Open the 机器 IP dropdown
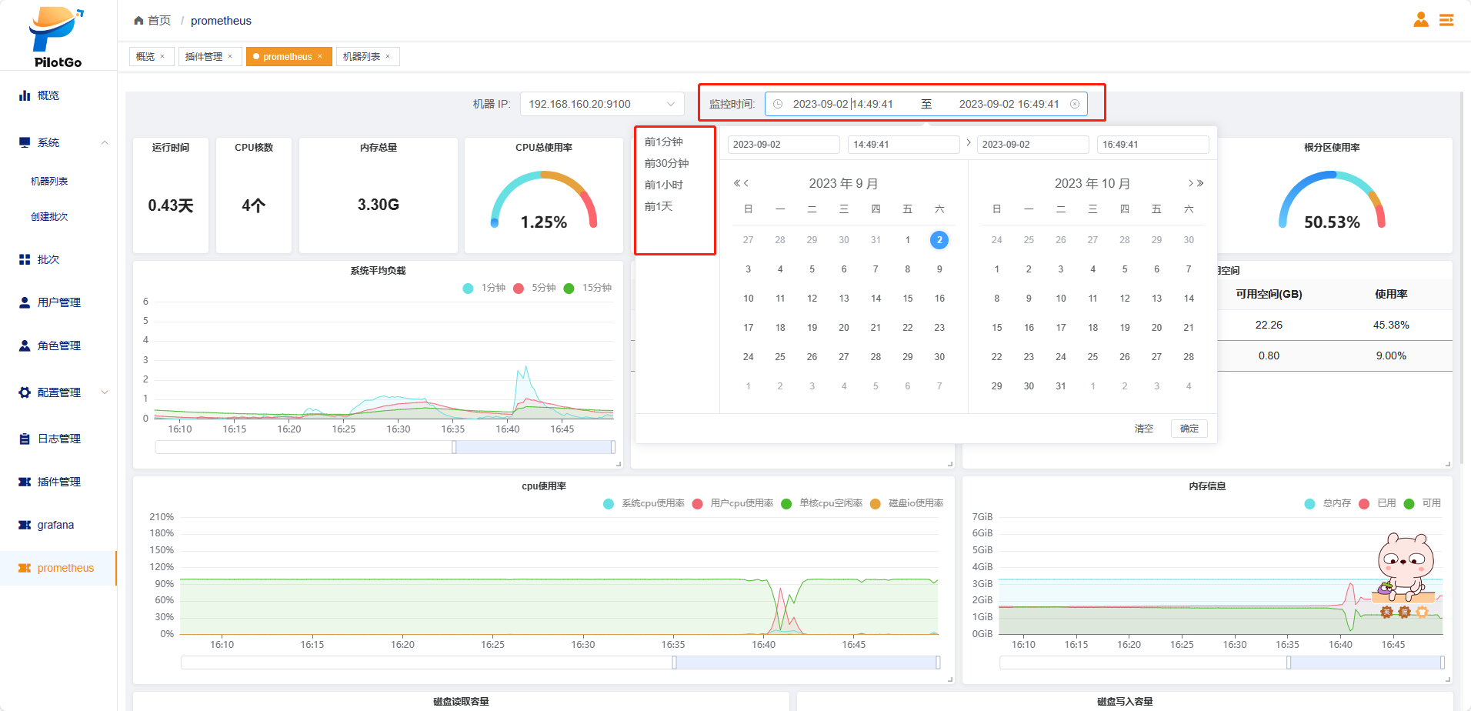Screen dimensions: 1471x711 [x=602, y=104]
